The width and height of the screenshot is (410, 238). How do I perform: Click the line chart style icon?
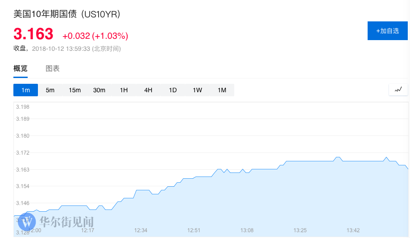tap(398, 90)
